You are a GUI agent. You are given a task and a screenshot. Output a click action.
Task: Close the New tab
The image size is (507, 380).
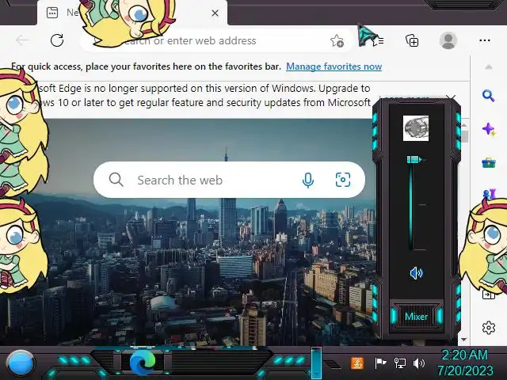215,13
